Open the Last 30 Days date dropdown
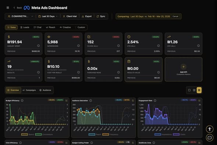Screen dimensions: 217x145 [48, 16]
